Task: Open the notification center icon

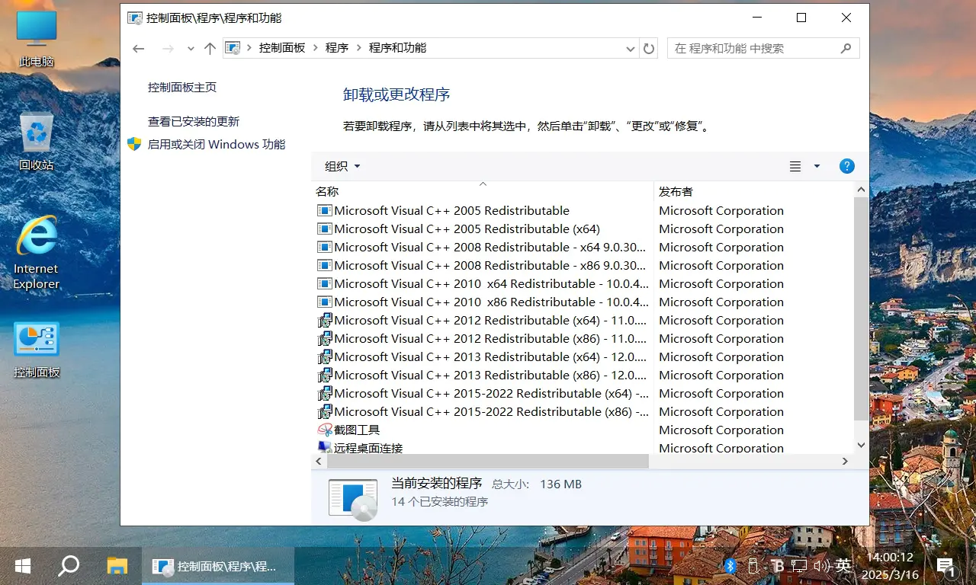Action: tap(945, 566)
